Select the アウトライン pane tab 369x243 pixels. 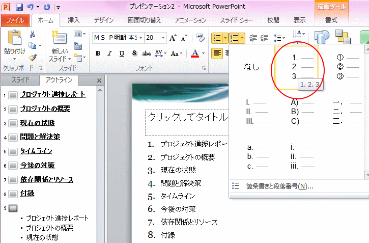pos(59,80)
